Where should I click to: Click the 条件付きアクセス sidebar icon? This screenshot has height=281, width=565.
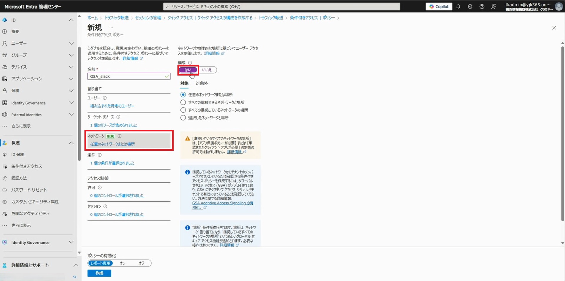pyautogui.click(x=5, y=166)
